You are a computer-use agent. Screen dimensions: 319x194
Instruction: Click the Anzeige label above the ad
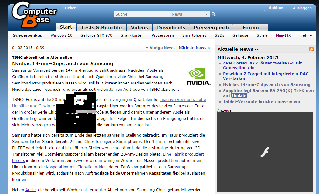(x=224, y=110)
